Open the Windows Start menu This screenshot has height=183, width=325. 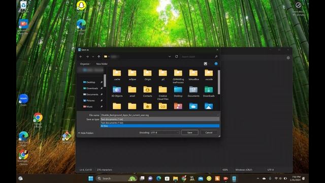(90, 178)
